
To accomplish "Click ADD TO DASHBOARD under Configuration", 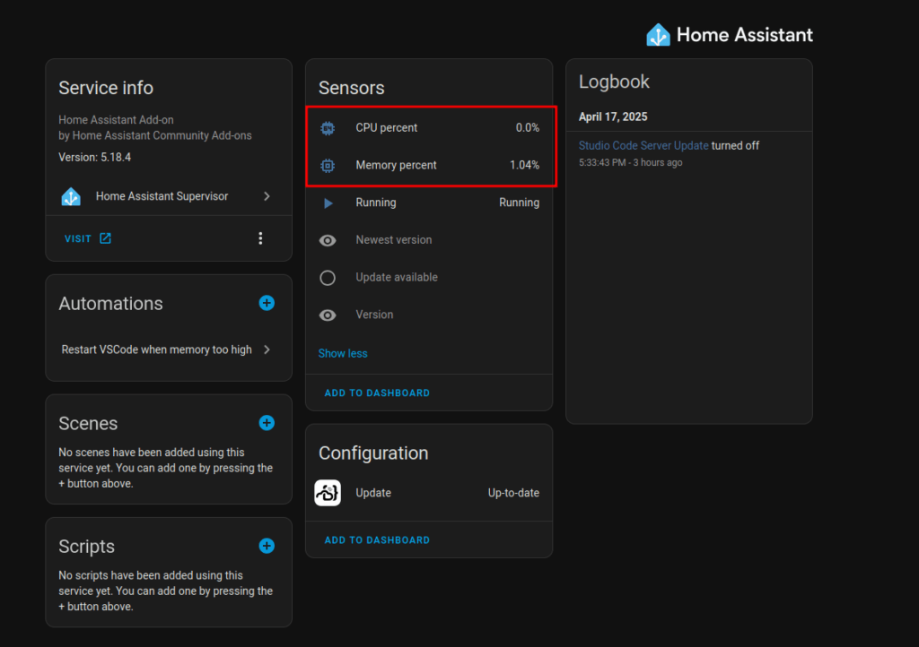I will [377, 540].
